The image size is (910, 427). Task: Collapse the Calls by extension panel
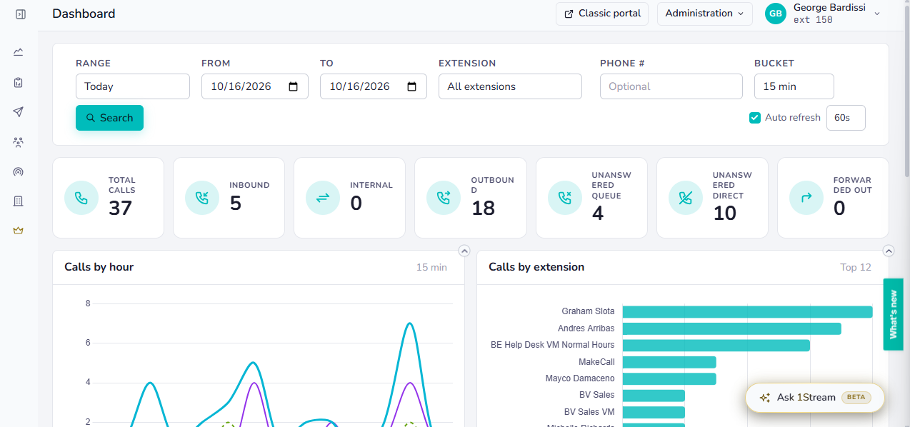(x=889, y=251)
